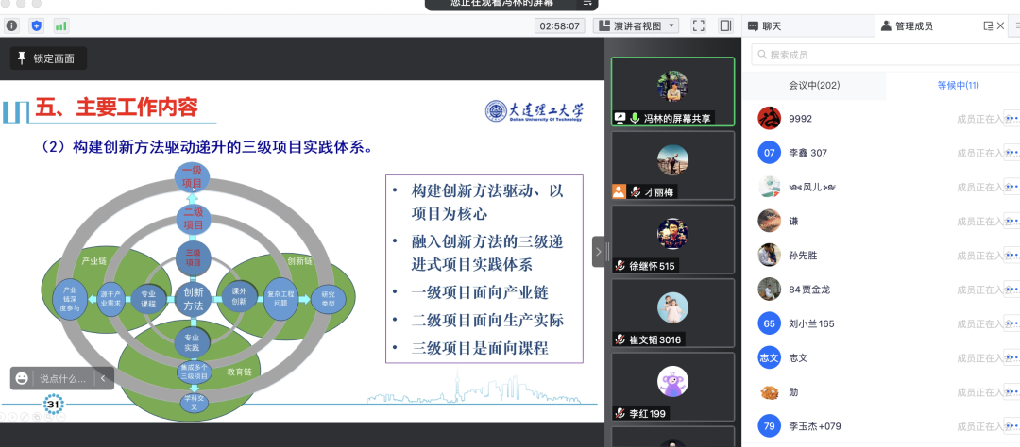The height and width of the screenshot is (447, 1020).
Task: Click 84 贾金龙's profile avatar
Action: (770, 290)
